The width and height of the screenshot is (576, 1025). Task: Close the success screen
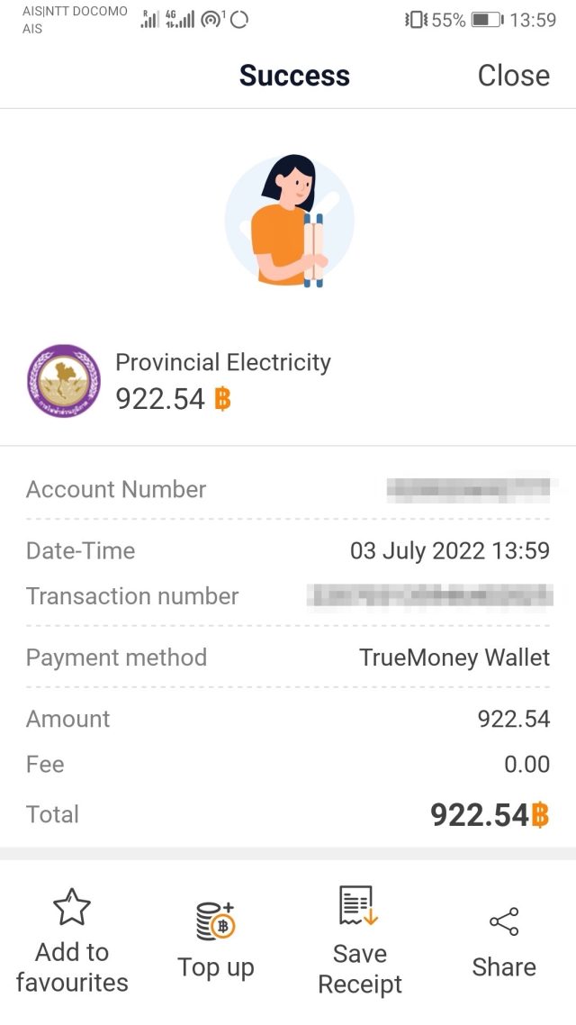pyautogui.click(x=513, y=76)
